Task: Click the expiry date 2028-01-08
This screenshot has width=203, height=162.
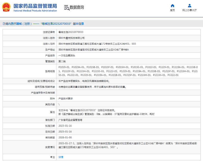Action: (x=65, y=138)
